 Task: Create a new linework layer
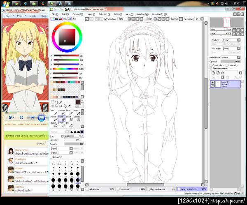(218, 73)
